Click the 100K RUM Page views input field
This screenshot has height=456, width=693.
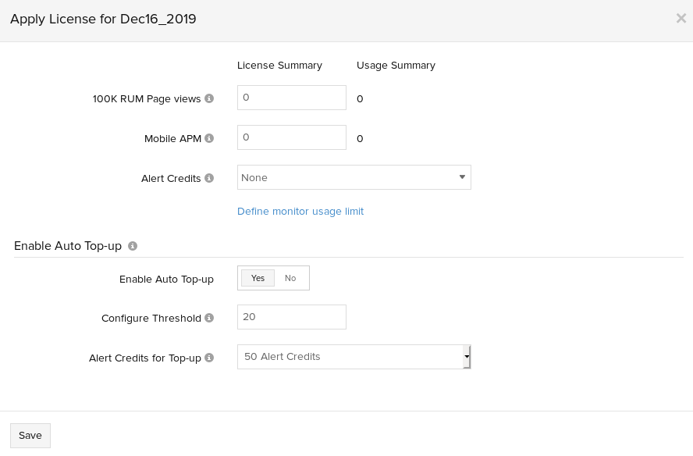pyautogui.click(x=291, y=98)
